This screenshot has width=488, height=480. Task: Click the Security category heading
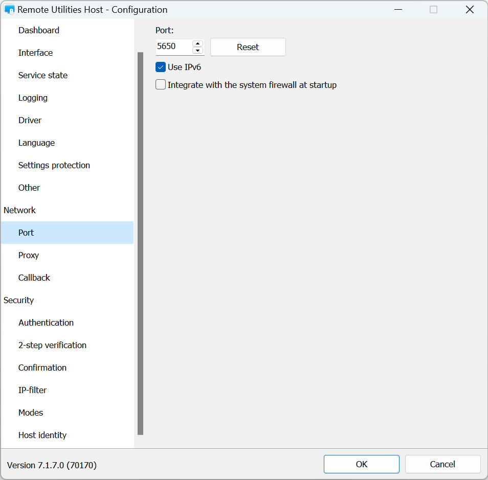click(x=19, y=300)
